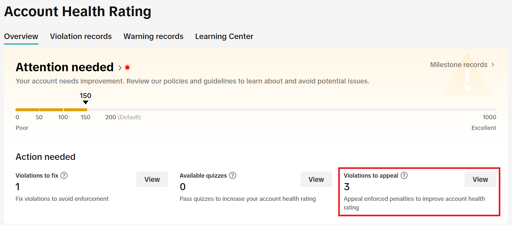512x225 pixels.
Task: Expand the chevron next to Attention needed
Action: (120, 68)
